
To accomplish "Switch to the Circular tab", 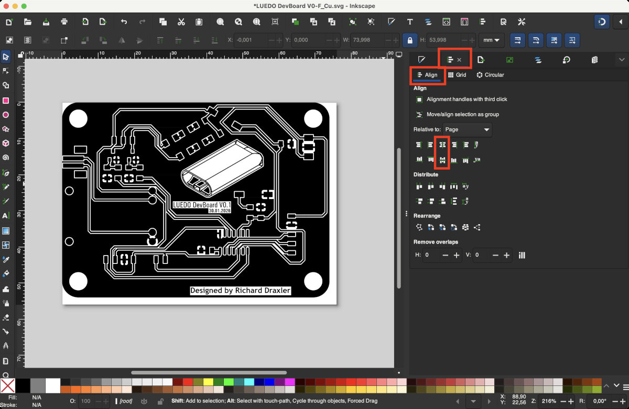I will click(x=490, y=75).
